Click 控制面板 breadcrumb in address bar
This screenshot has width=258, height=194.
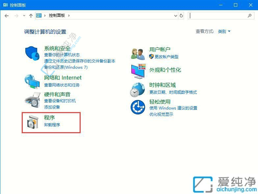coord(57,15)
